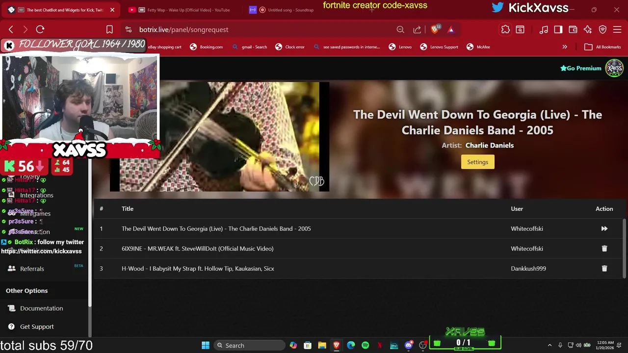Viewport: 628px width, 353px height.
Task: Close the ChatBot and Widgets tab
Action: (112, 10)
